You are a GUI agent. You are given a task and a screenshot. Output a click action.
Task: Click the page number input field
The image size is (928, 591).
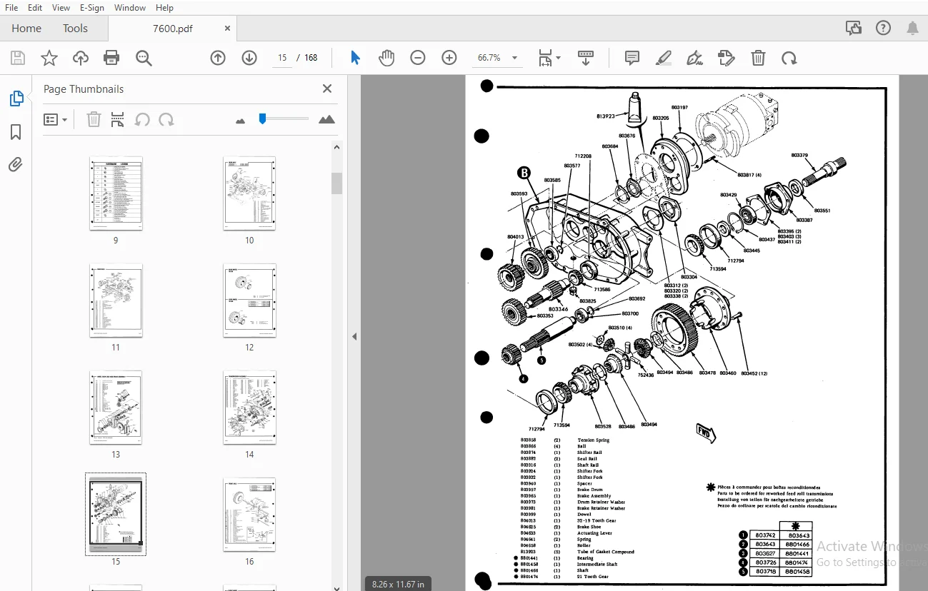283,58
